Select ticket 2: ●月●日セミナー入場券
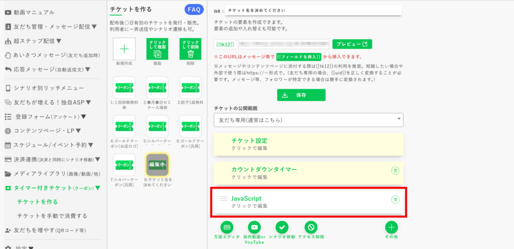The image size is (514, 249). [x=157, y=88]
